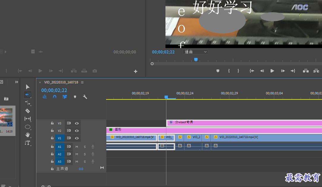Expand project panel overflow chevrons

pyautogui.click(x=17, y=82)
